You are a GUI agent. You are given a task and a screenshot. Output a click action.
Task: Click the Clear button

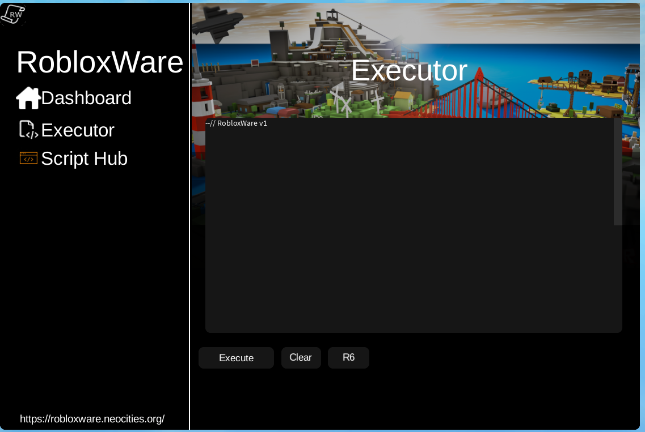301,358
